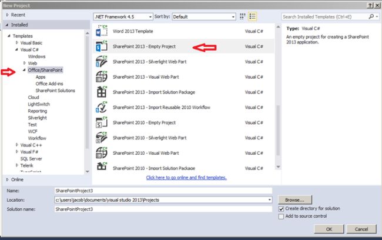382x240 pixels.
Task: Toggle Create directory for solution checkbox
Action: (281, 209)
